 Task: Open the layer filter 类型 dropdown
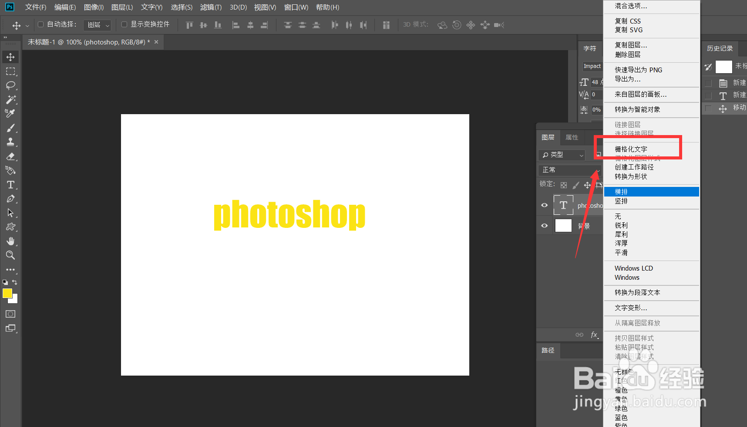coord(562,155)
